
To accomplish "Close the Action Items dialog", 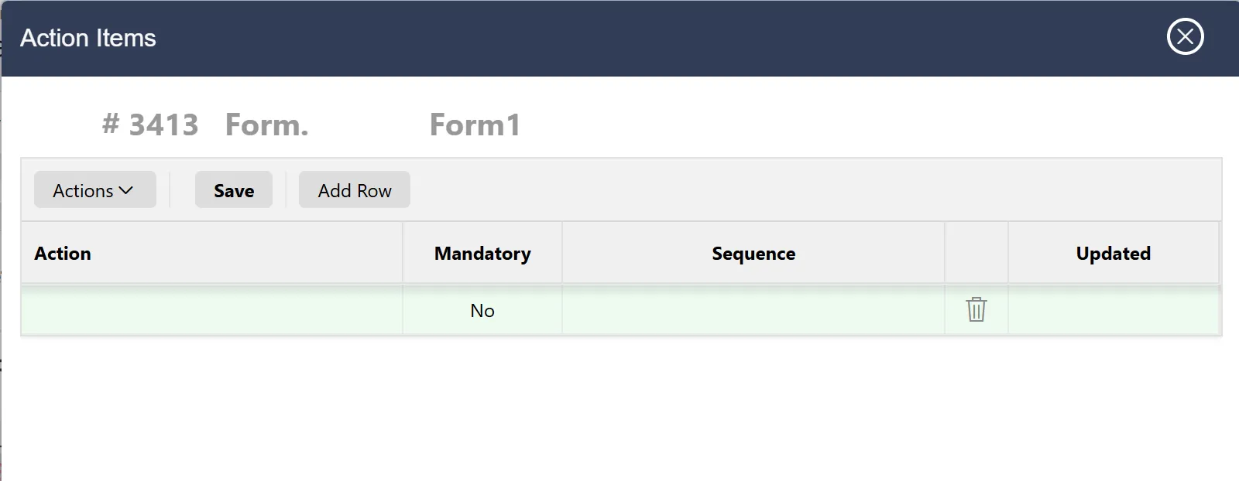I will point(1185,36).
